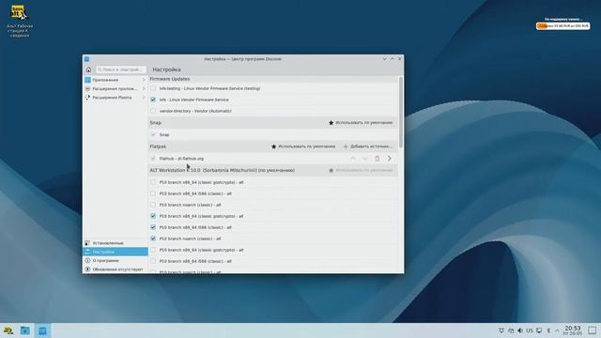Expand the Приложения category chevron
Image resolution: width=601 pixels, height=338 pixels.
click(x=144, y=80)
